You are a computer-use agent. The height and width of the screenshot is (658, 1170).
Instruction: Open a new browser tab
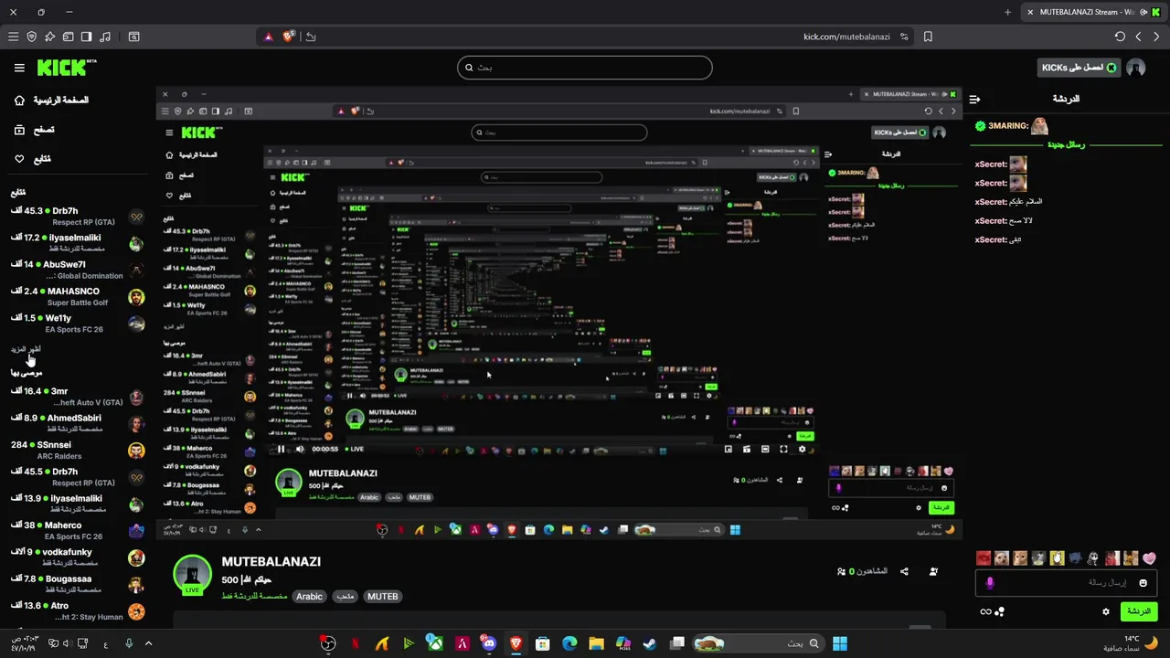click(1007, 12)
